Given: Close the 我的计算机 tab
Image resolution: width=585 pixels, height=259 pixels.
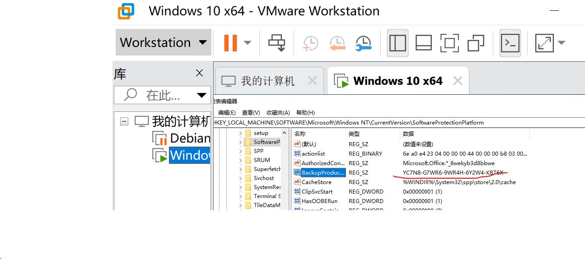Looking at the screenshot, I should tap(312, 81).
